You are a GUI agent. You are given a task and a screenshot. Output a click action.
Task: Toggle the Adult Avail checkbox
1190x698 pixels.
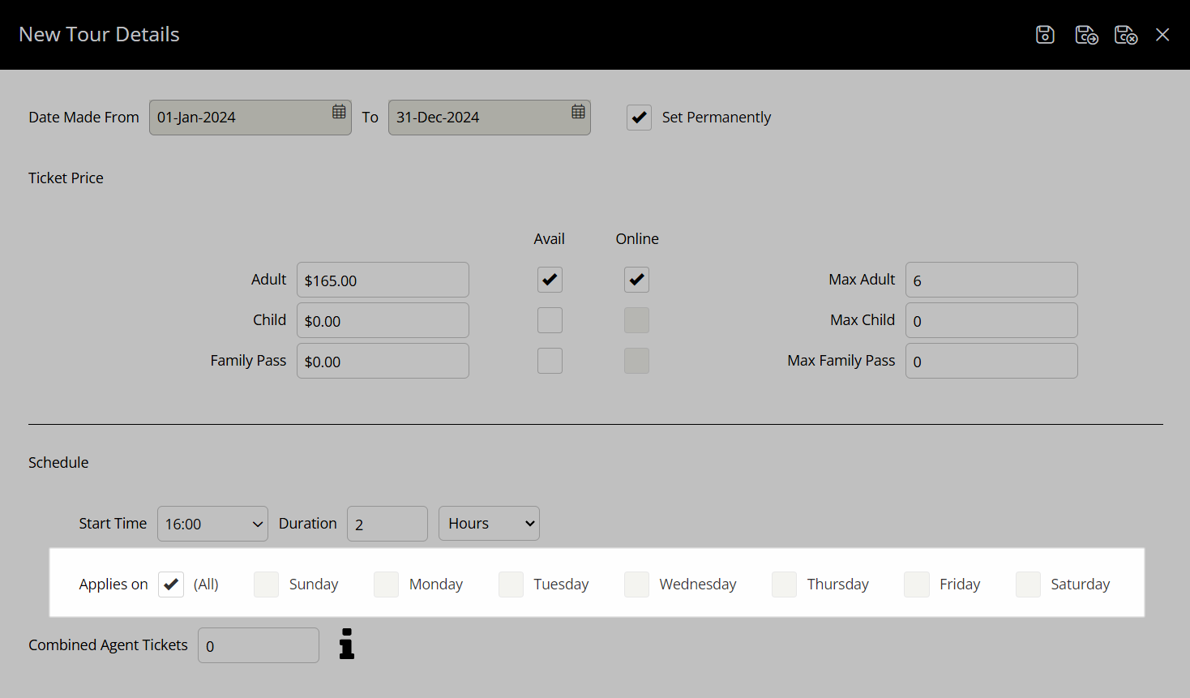pos(550,280)
